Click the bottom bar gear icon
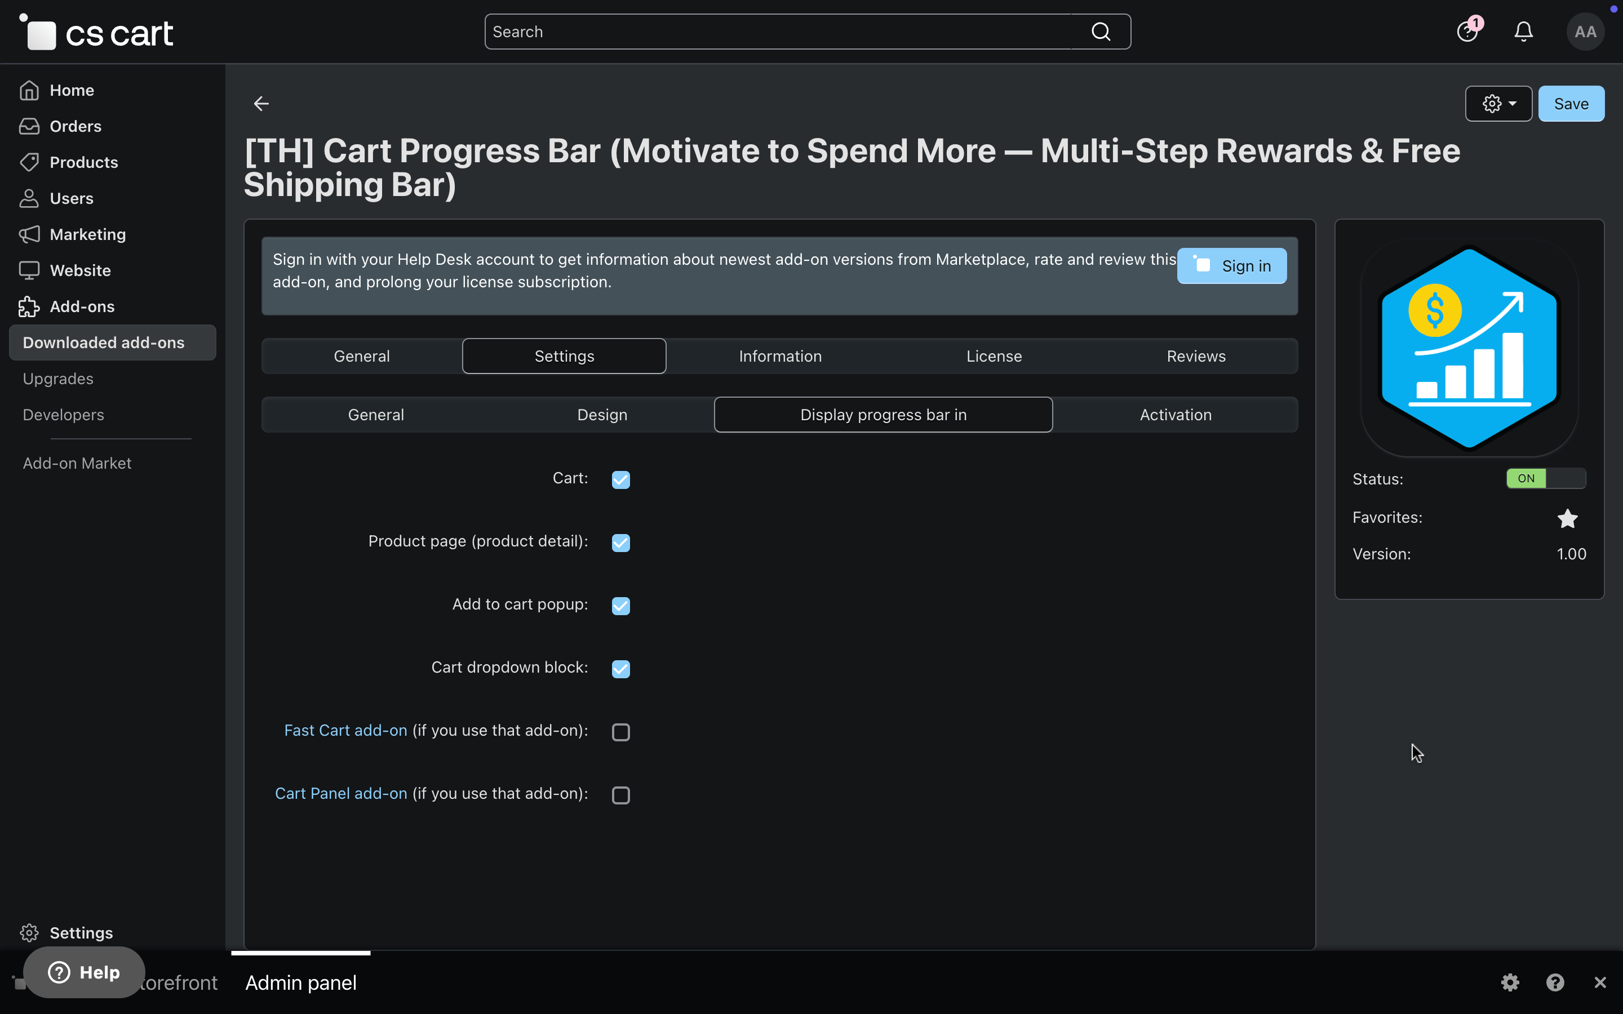 pyautogui.click(x=1510, y=982)
